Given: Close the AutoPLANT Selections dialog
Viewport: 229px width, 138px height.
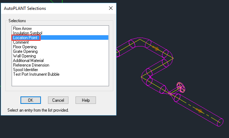Looking at the screenshot, I should click(x=111, y=8).
